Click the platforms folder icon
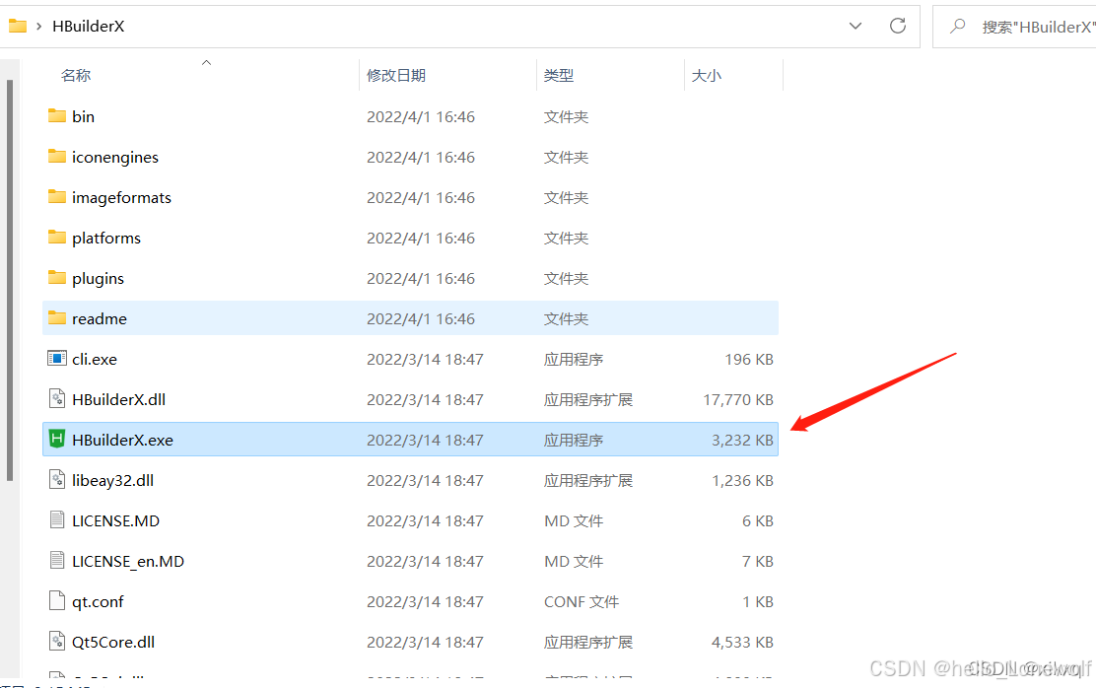 pyautogui.click(x=56, y=238)
